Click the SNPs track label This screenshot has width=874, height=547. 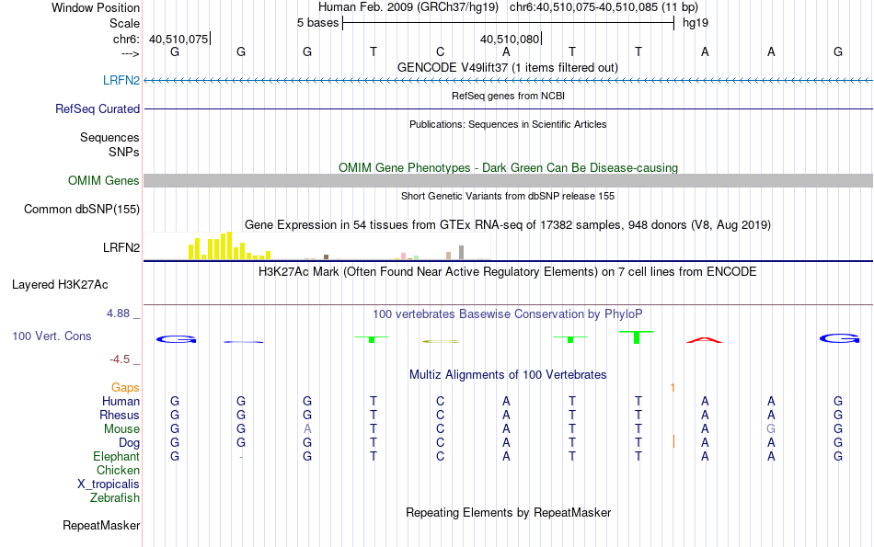pos(124,152)
